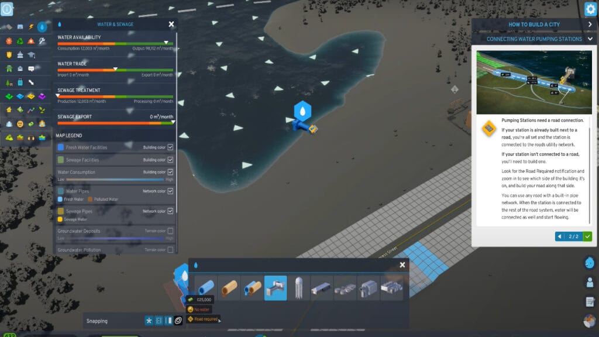Select the Water Pumping Station building
Viewport: 599px width, 337px height.
coord(276,288)
